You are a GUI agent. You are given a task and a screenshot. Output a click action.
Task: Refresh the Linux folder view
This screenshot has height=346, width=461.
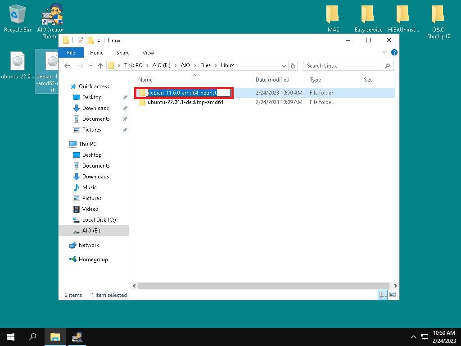[294, 66]
